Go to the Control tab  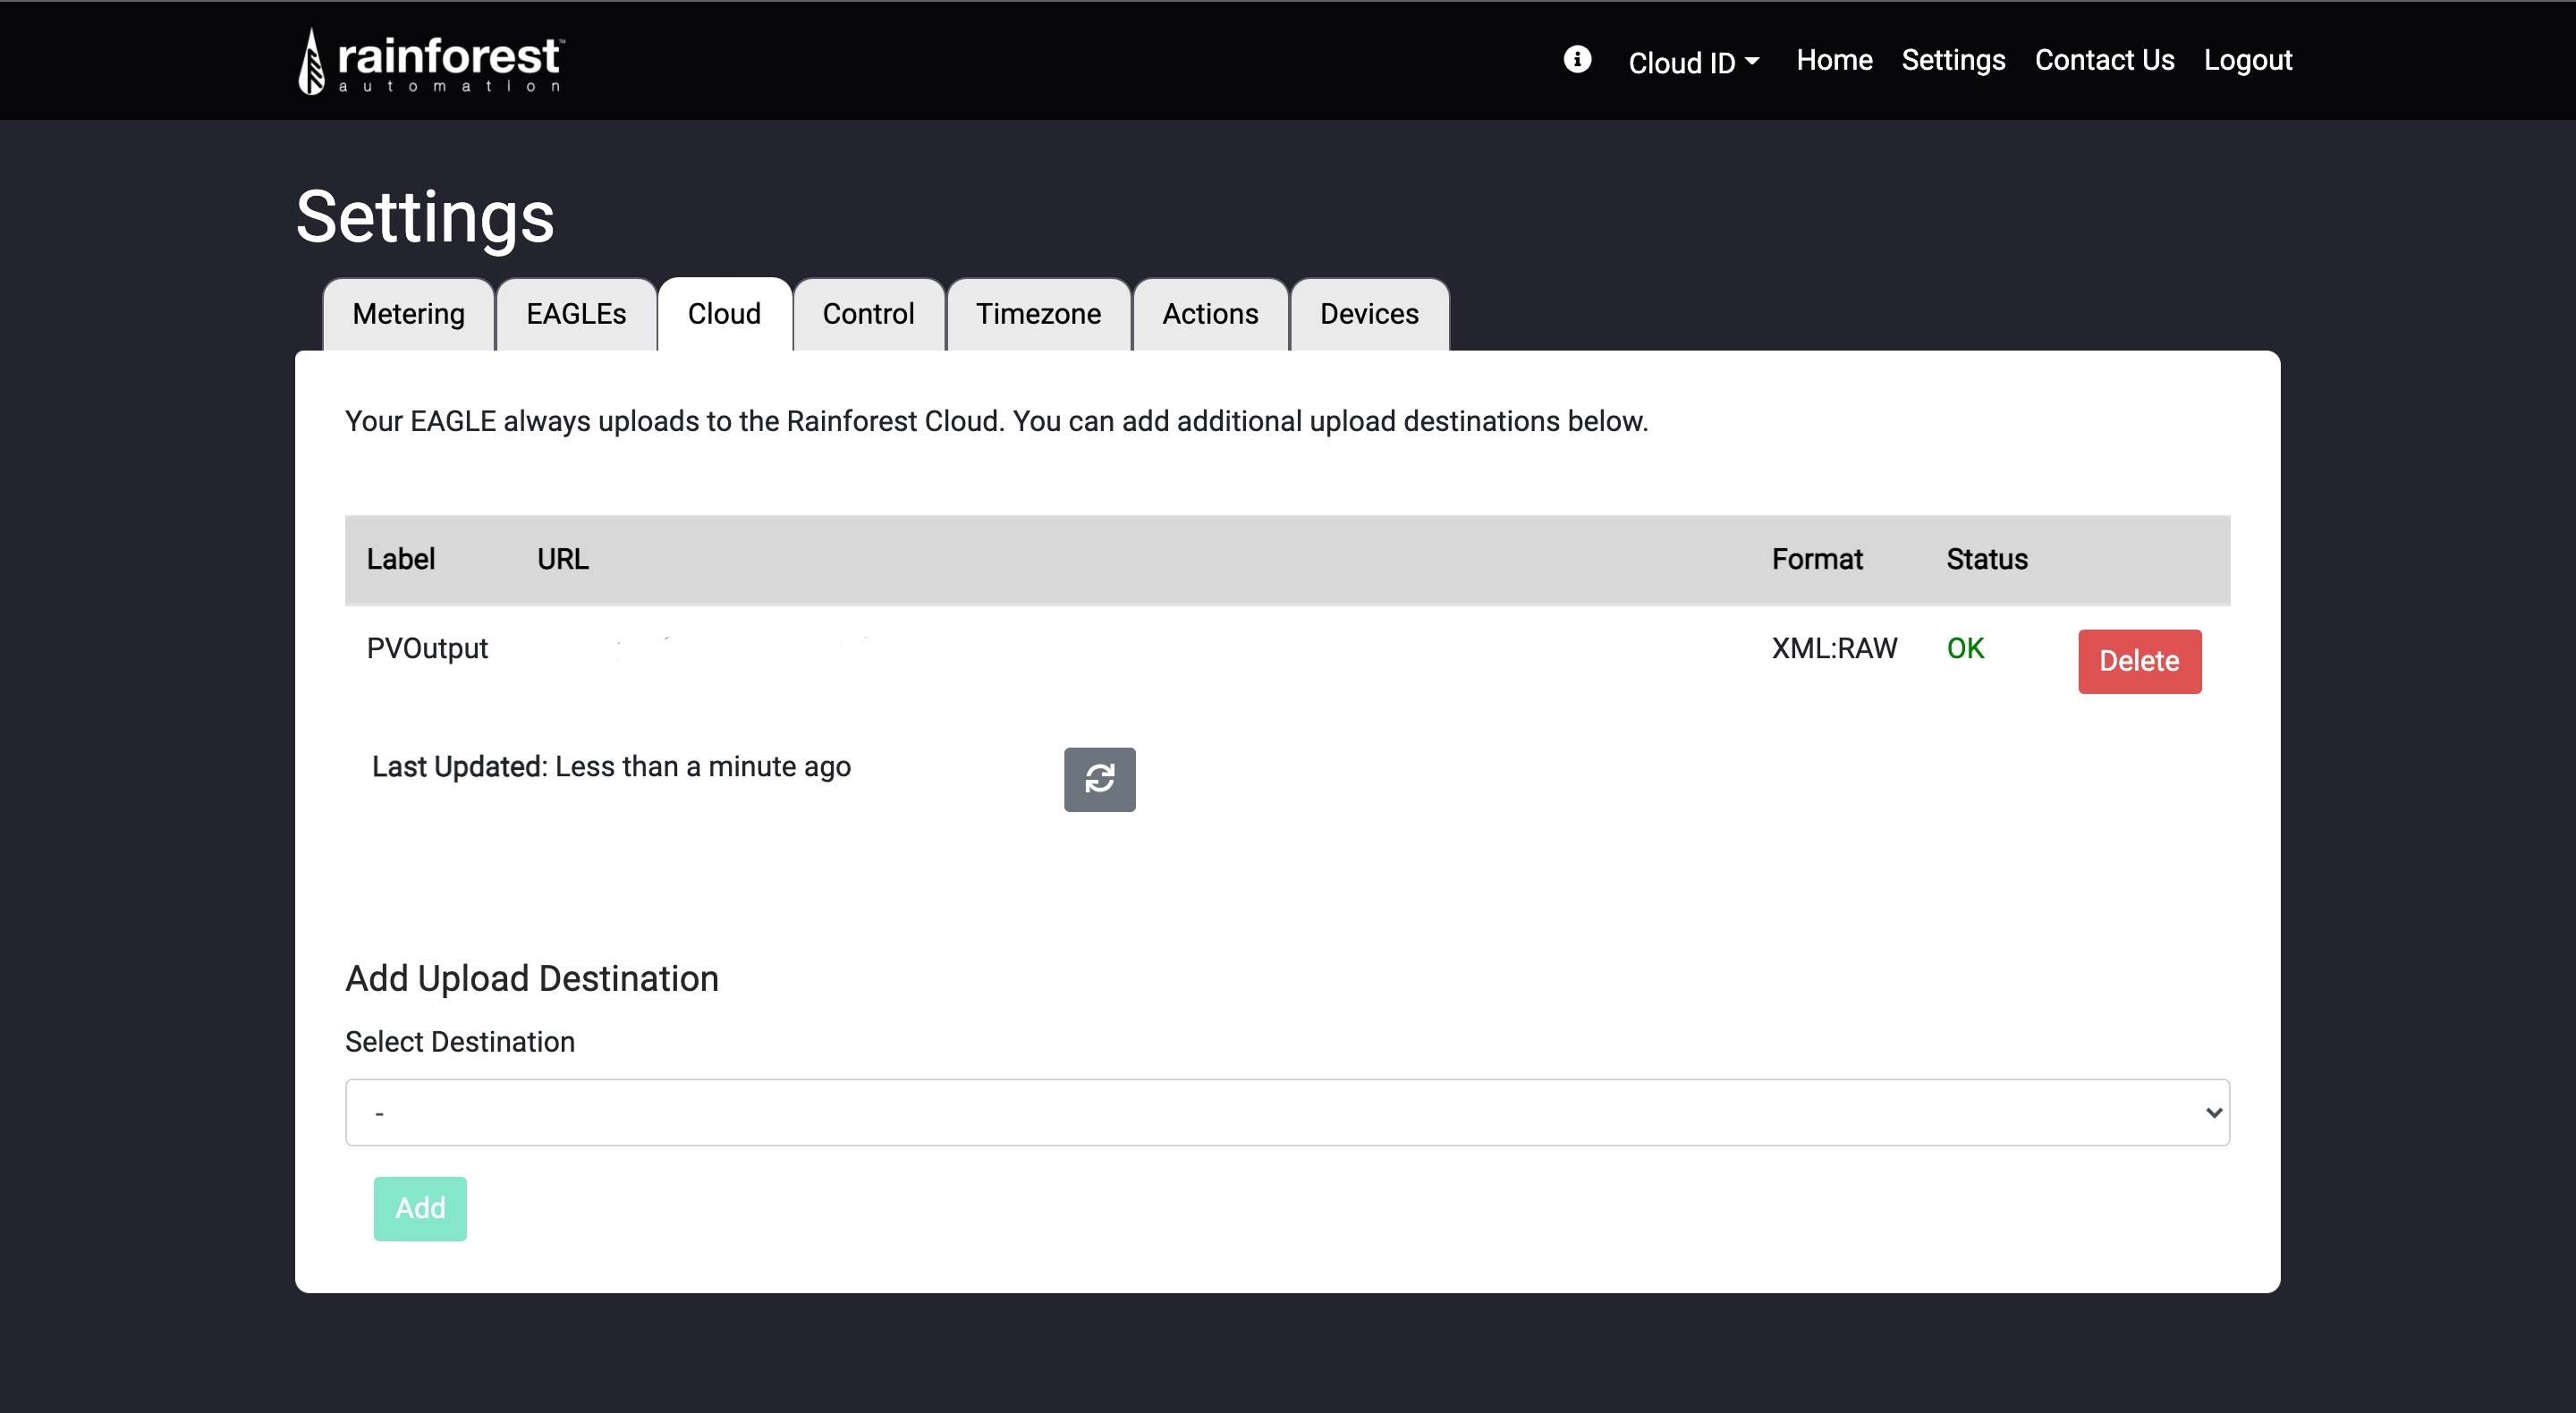click(x=868, y=314)
